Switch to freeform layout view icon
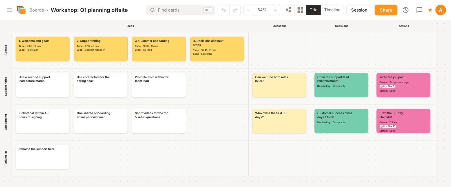This screenshot has width=451, height=187. [289, 10]
